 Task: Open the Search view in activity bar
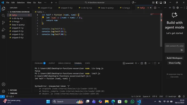coord(3,16)
